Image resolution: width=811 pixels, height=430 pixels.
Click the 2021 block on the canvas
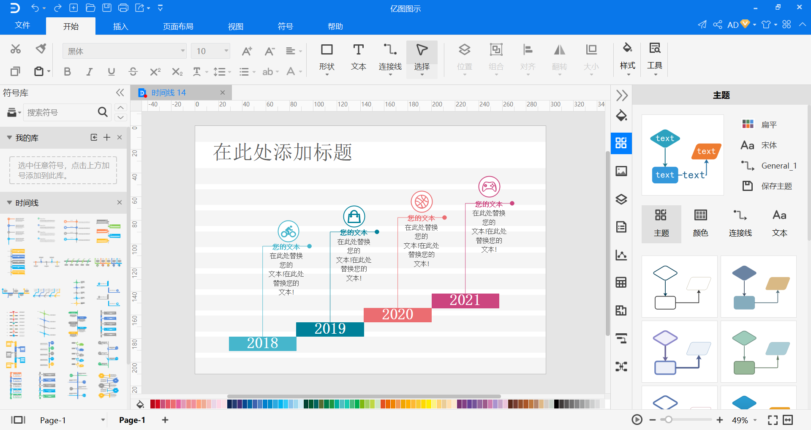point(465,300)
